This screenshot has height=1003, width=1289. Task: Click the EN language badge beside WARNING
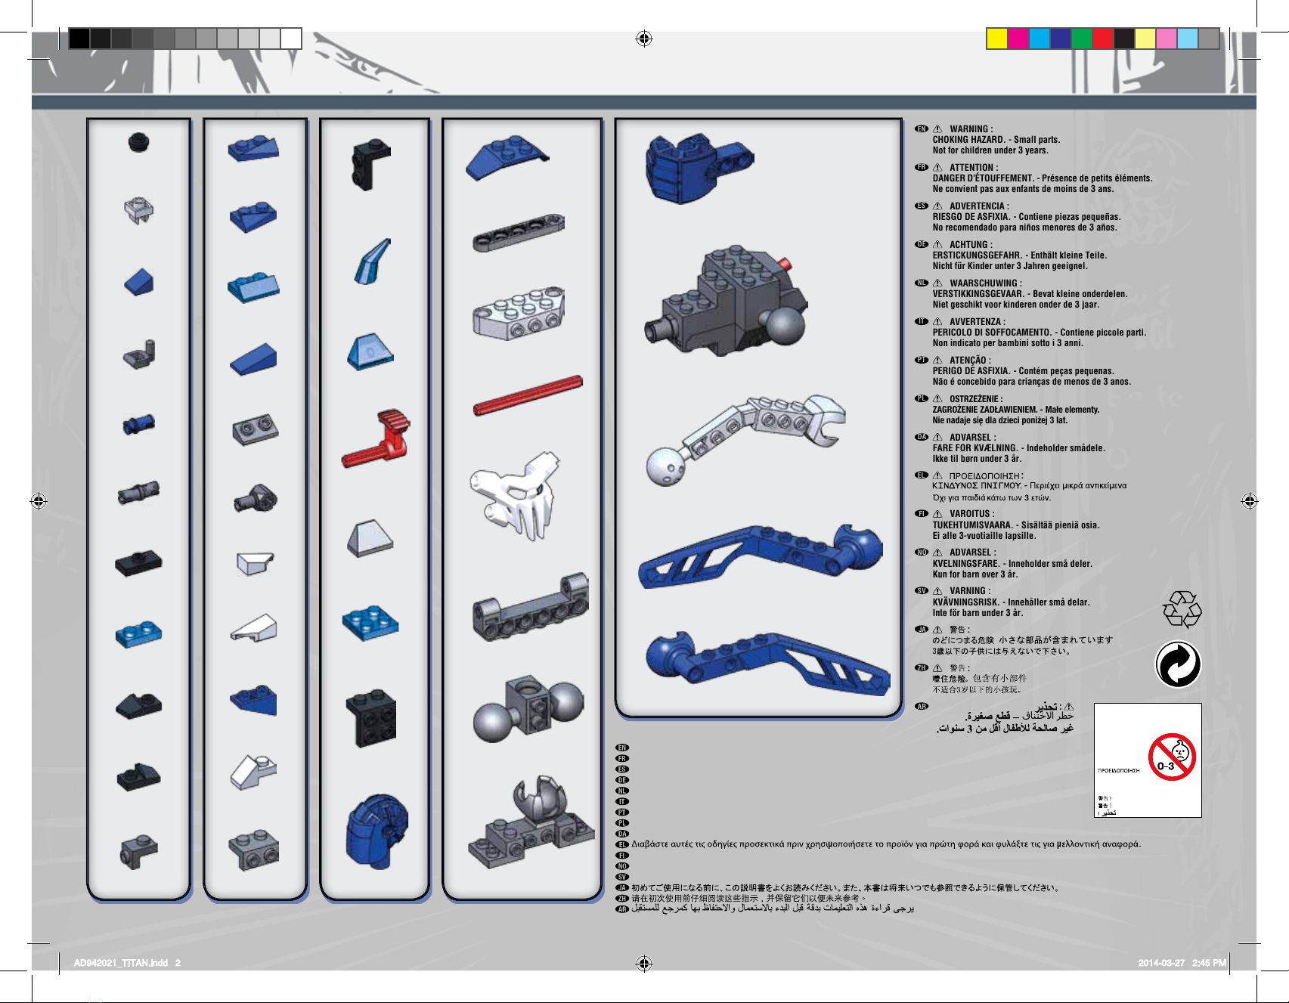[921, 129]
